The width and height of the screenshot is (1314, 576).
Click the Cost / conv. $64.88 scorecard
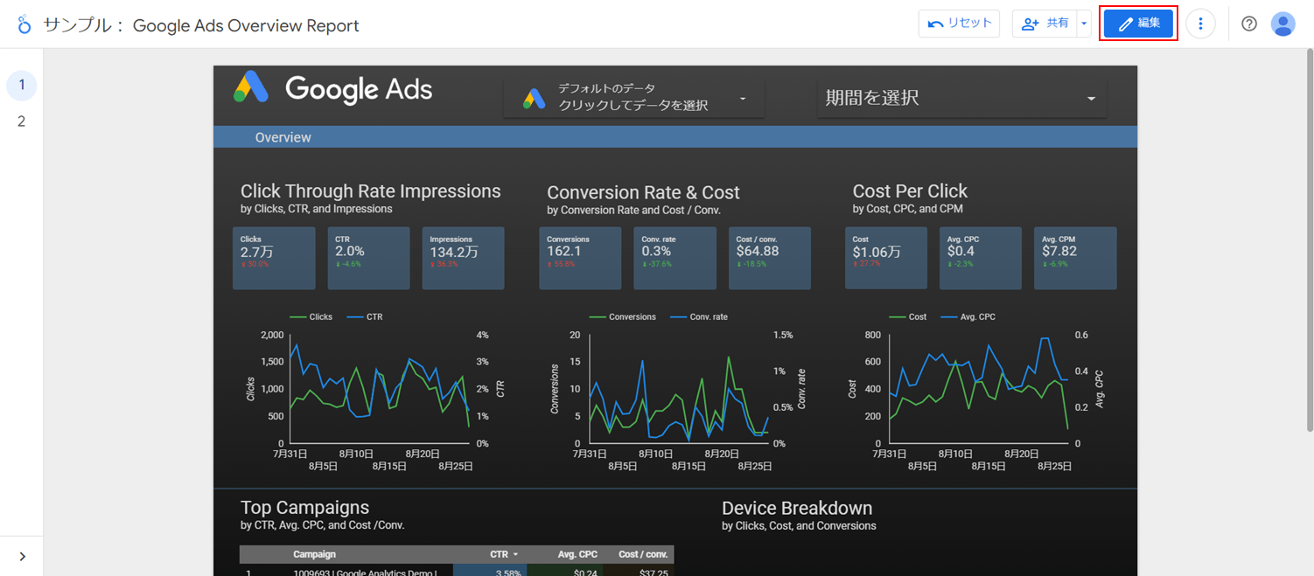(769, 258)
